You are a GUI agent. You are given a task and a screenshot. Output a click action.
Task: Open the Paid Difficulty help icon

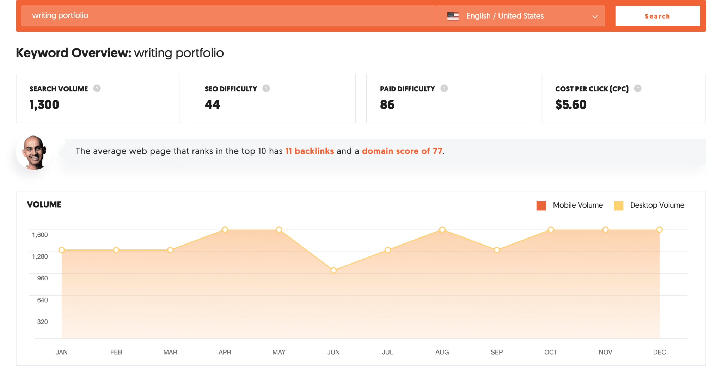pyautogui.click(x=445, y=89)
